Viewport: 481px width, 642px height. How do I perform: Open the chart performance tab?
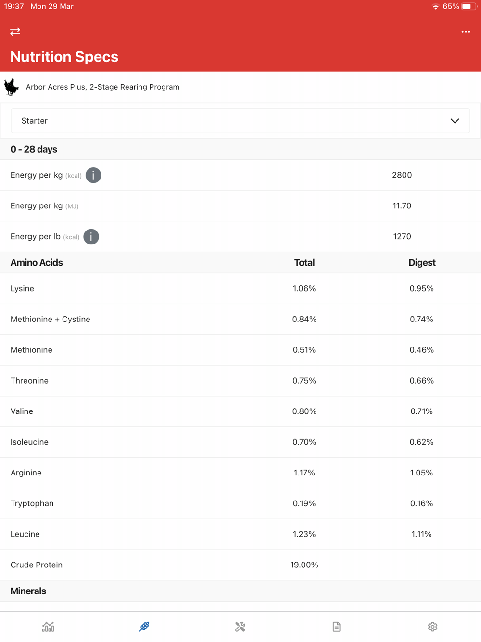pos(48,627)
